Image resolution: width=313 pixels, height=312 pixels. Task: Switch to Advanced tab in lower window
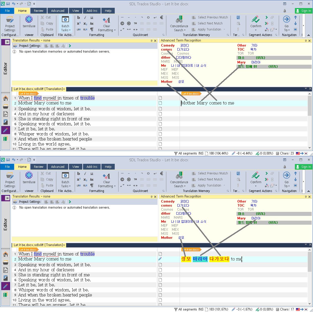point(58,167)
